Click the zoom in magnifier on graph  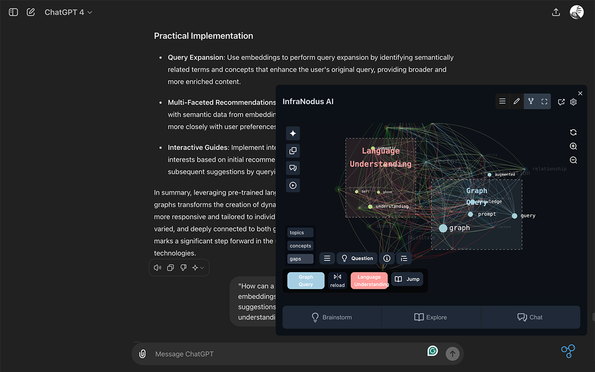click(573, 146)
